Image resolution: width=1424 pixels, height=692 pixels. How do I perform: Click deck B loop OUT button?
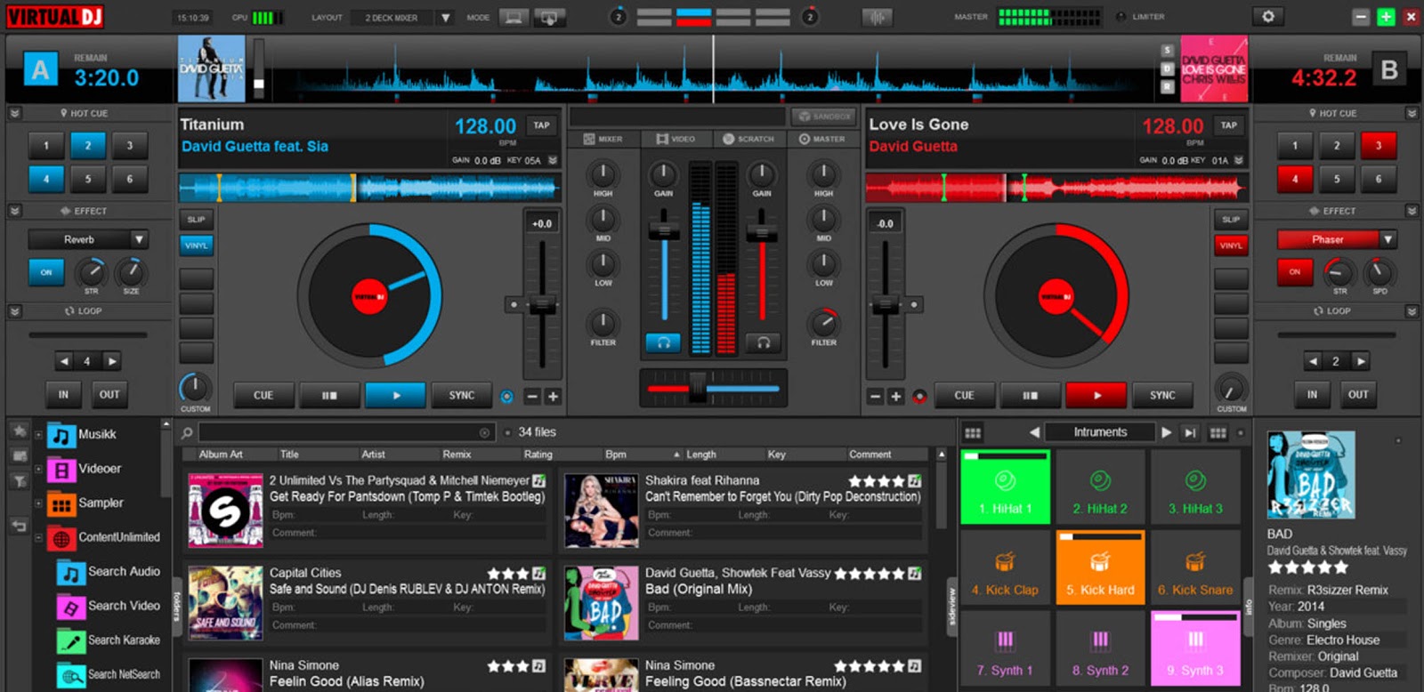1357,395
